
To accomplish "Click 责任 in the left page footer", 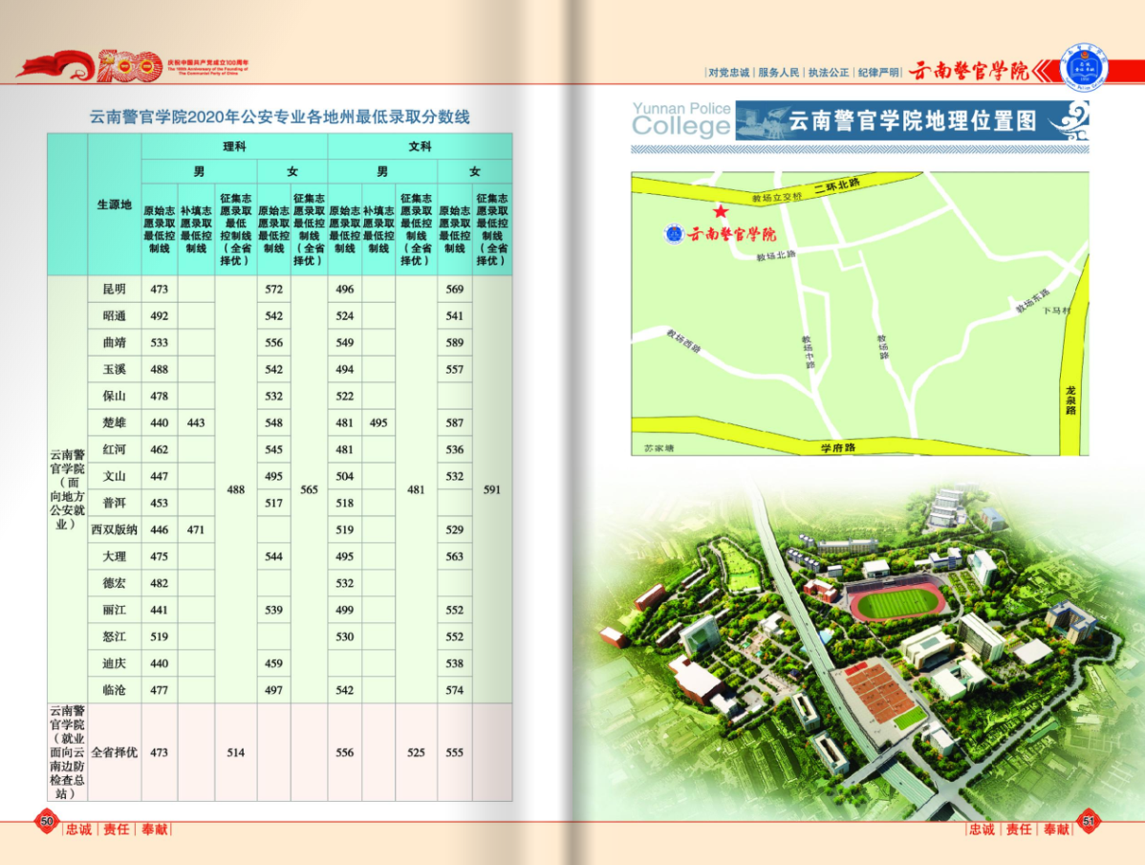I will click(x=116, y=830).
